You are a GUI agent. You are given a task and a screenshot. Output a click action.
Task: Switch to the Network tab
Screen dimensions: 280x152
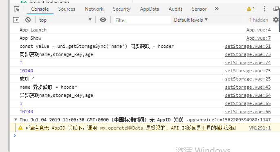click(x=94, y=9)
